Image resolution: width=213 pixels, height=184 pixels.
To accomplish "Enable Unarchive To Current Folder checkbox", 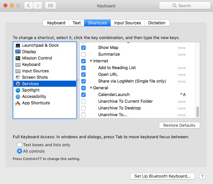I will tap(83, 101).
